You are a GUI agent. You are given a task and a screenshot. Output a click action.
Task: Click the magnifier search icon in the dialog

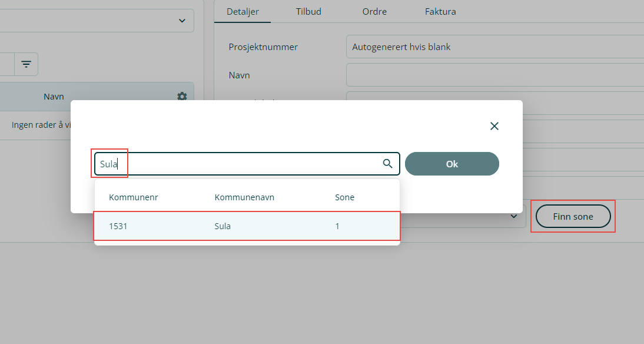(387, 164)
